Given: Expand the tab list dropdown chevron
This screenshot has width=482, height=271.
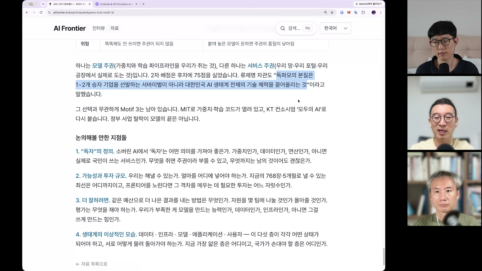Looking at the screenshot, I should pyautogui.click(x=43, y=4).
